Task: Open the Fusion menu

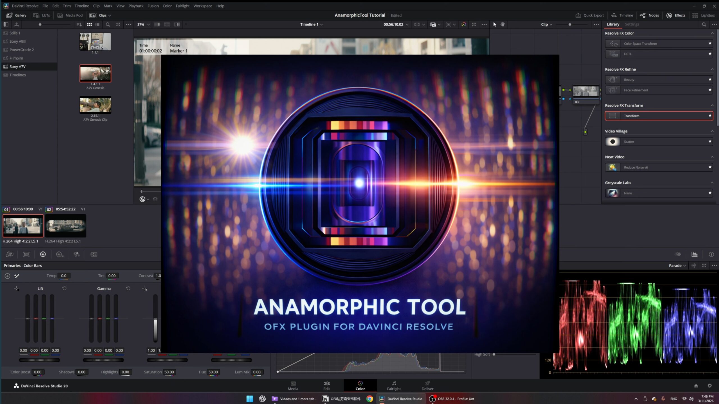Action: pos(153,6)
